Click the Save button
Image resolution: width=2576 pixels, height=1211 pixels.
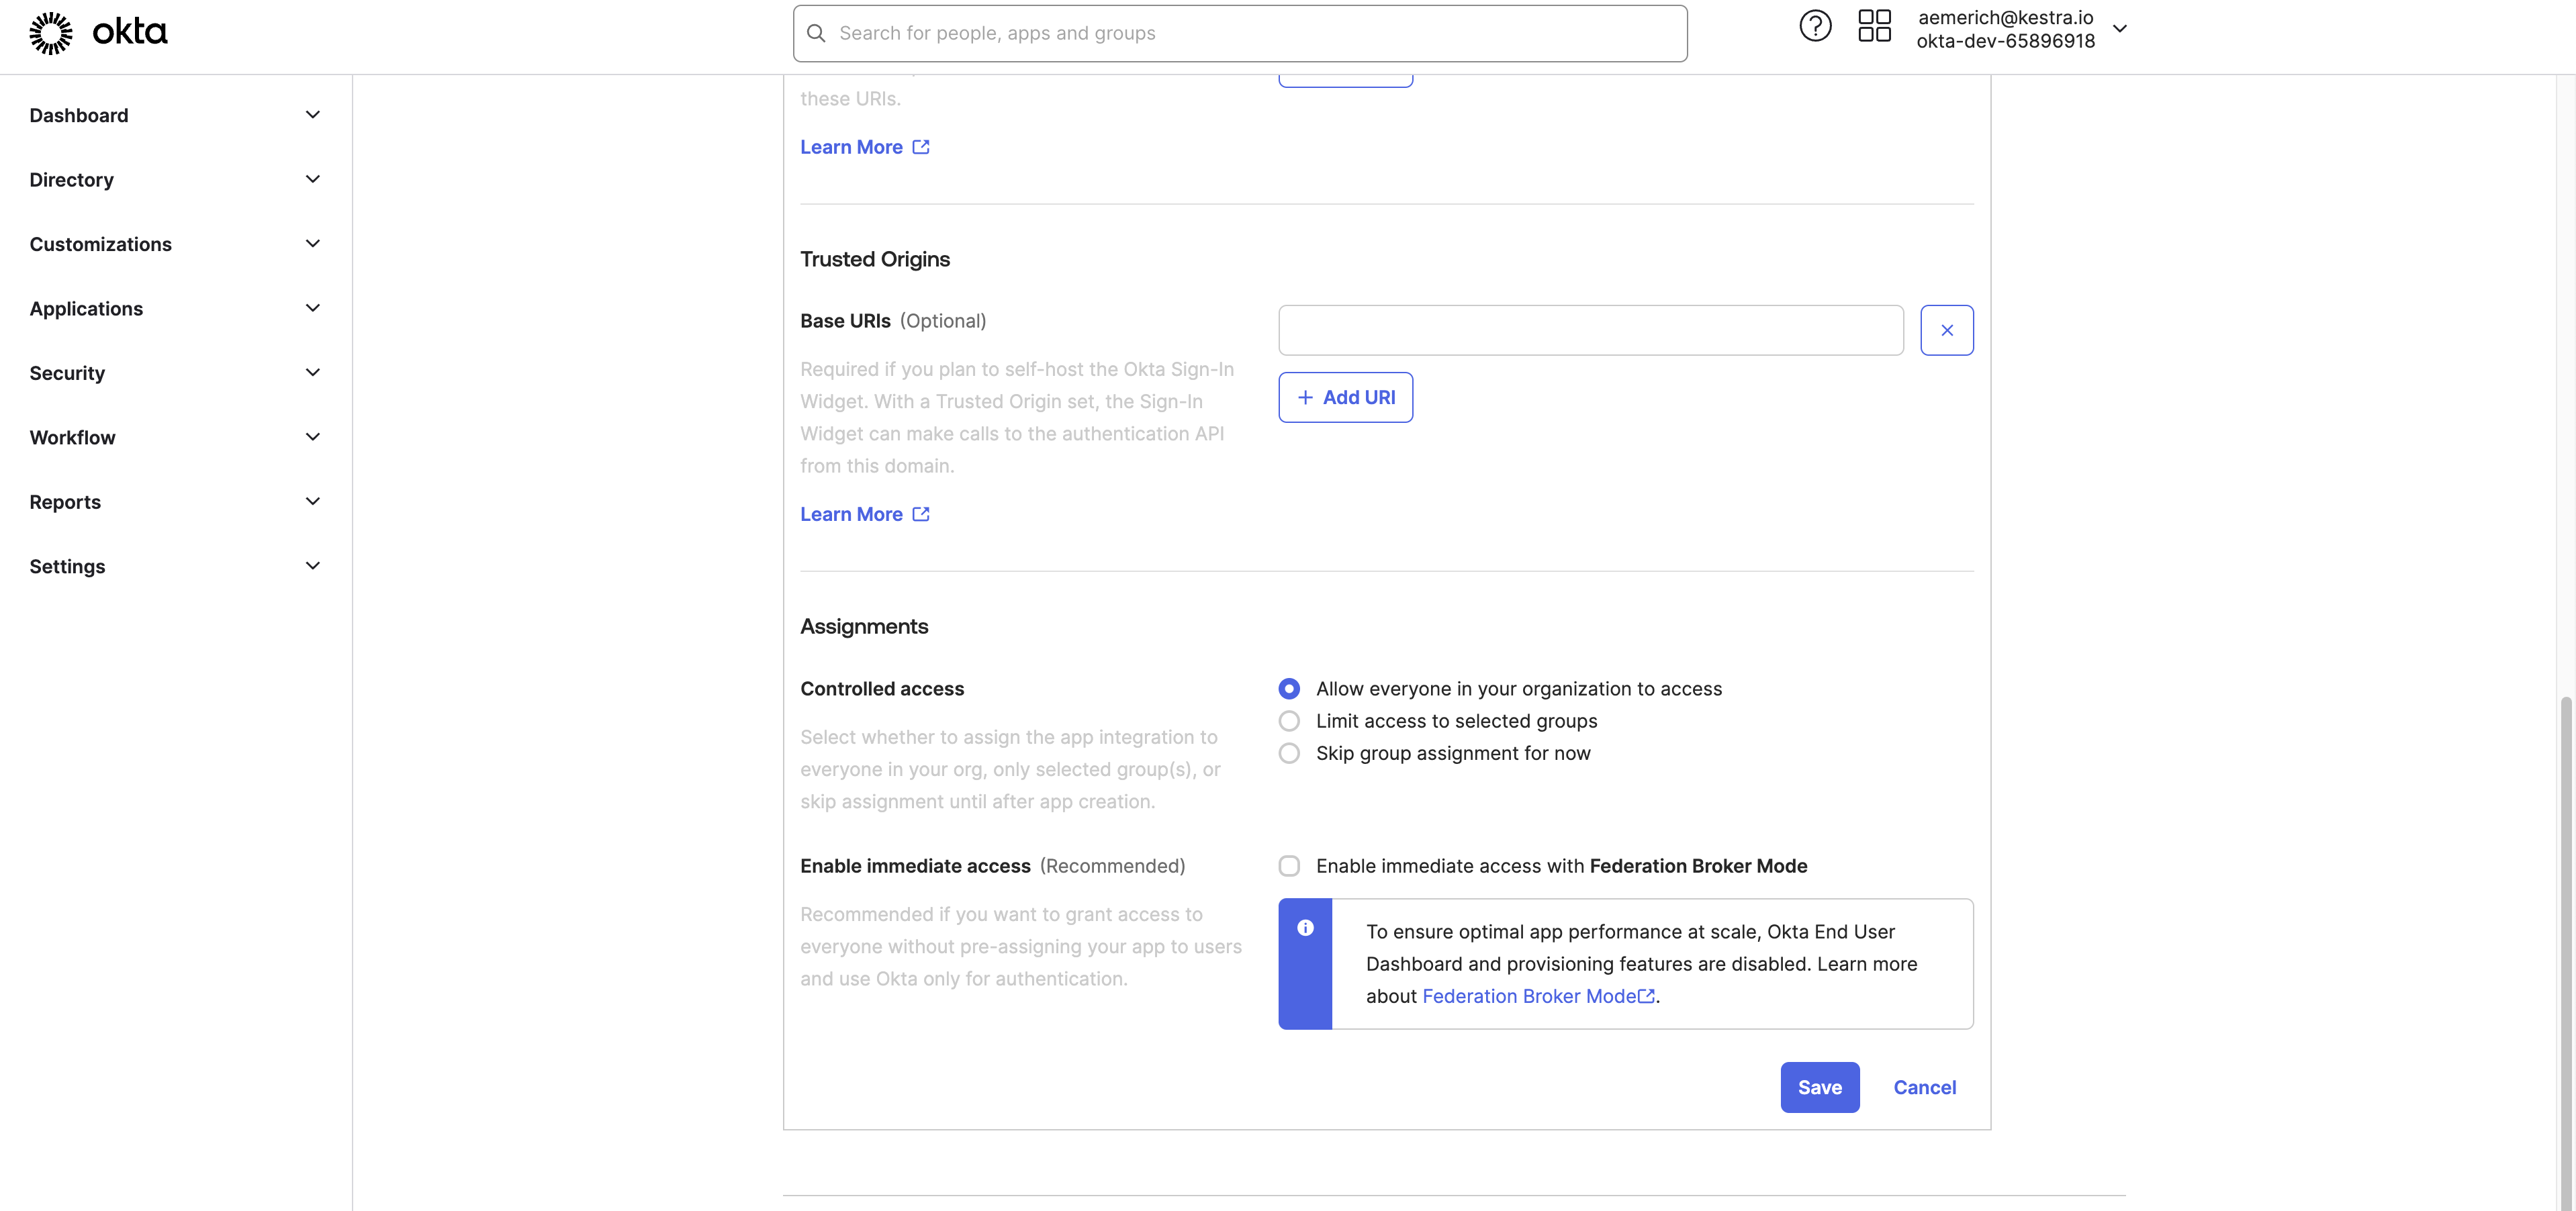click(x=1819, y=1087)
